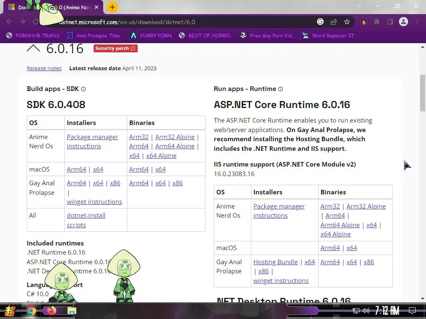Open a new tab with the plus button

pos(112,7)
